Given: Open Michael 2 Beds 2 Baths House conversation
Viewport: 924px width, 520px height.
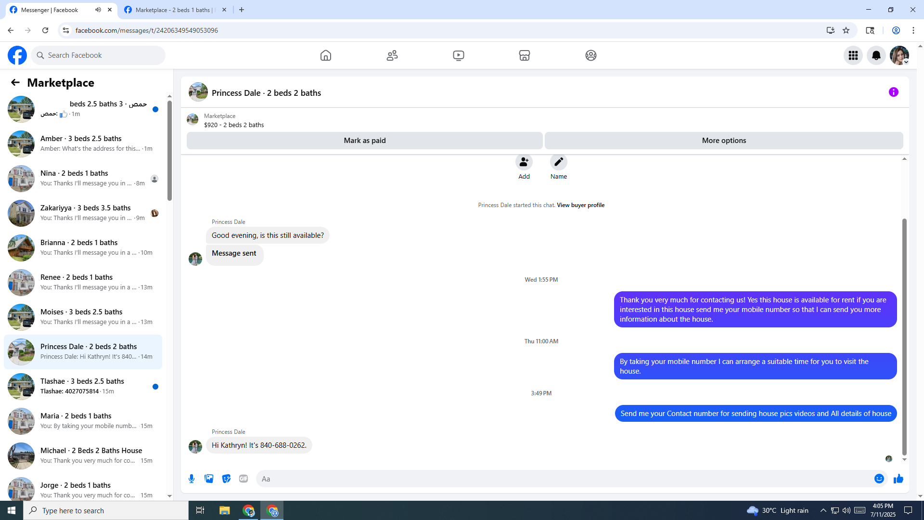Looking at the screenshot, I should tap(83, 455).
